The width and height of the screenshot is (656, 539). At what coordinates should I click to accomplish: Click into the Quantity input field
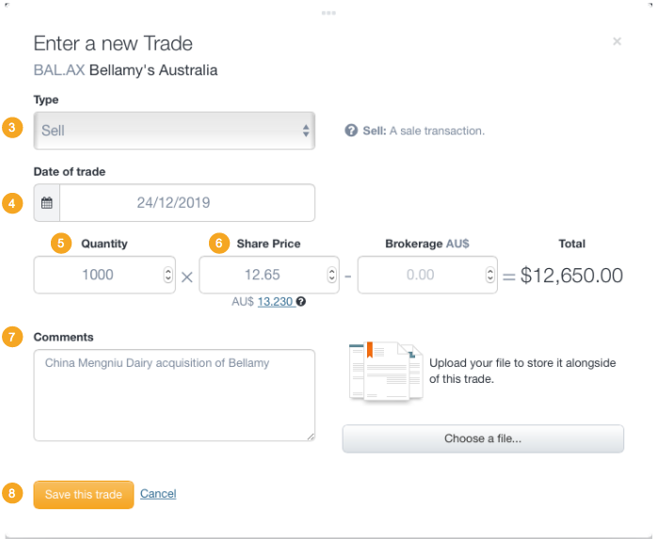(97, 275)
